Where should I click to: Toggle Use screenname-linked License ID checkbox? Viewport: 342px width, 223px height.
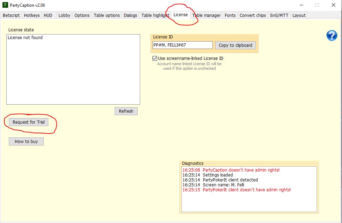155,58
